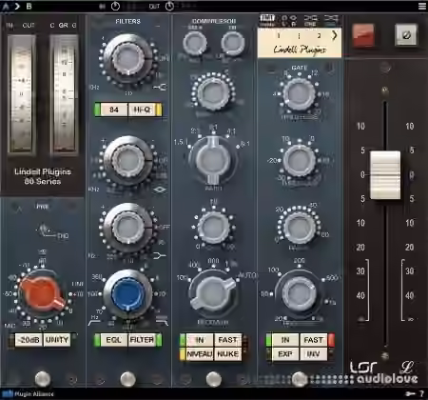The image size is (428, 400).
Task: Click the ONE link icon above channel display
Action: [x=310, y=20]
